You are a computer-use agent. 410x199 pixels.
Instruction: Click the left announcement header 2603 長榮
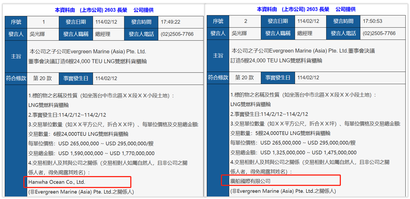pos(104,10)
